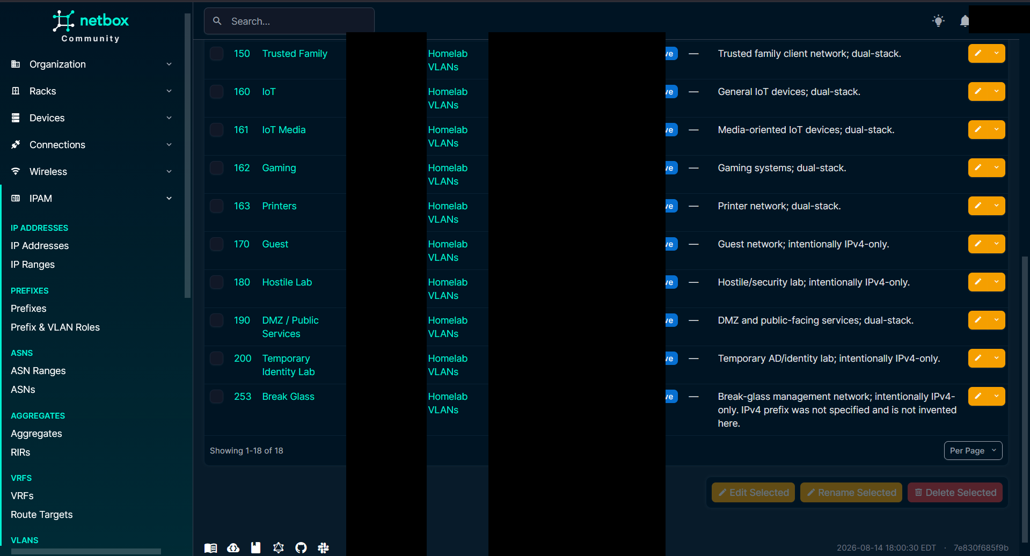Open Route Targets in sidebar
Image resolution: width=1030 pixels, height=556 pixels.
click(42, 515)
